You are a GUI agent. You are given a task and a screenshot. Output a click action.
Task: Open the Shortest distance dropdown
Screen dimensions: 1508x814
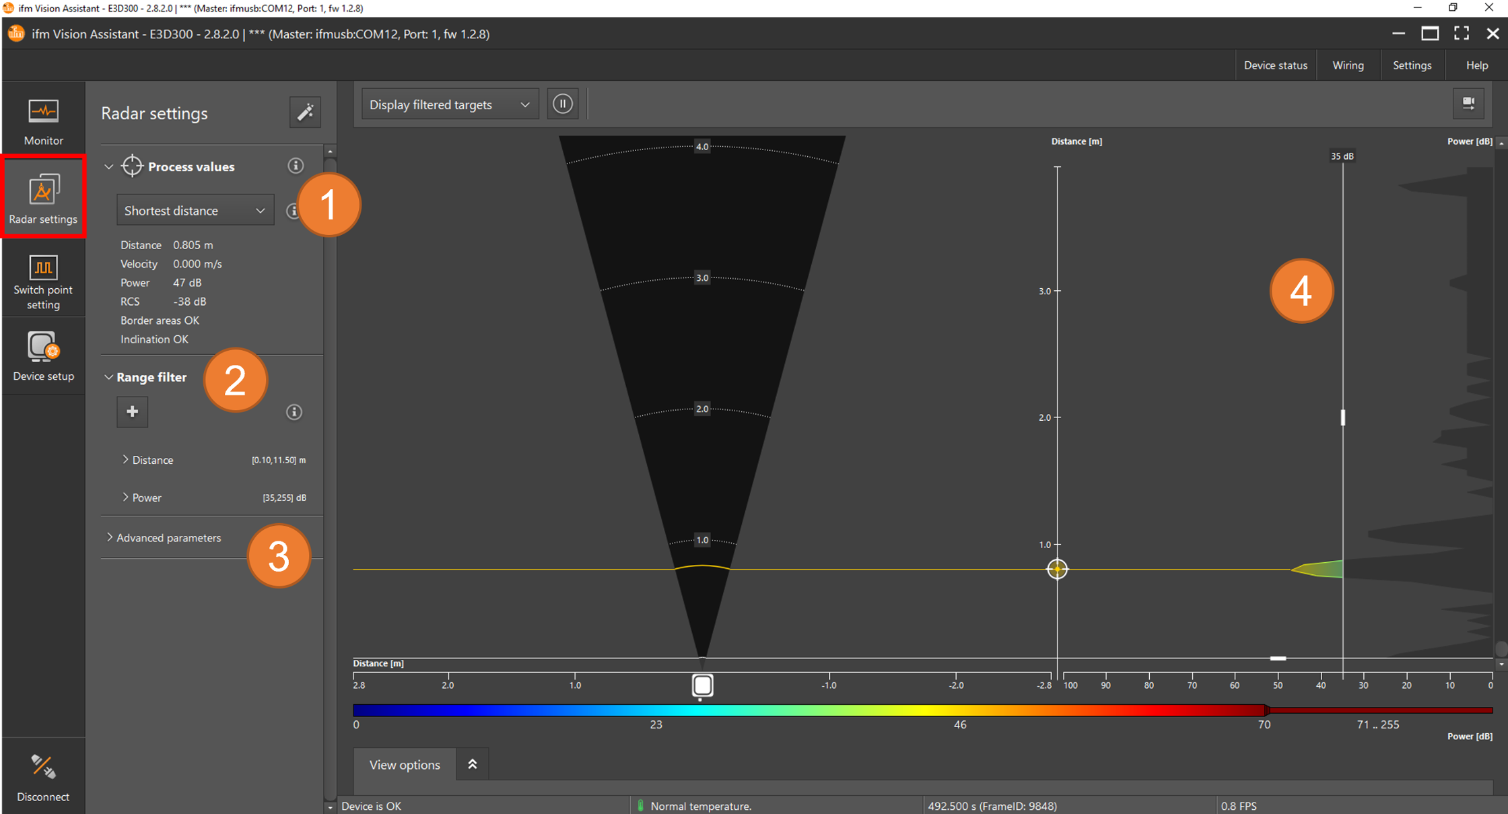pos(195,209)
